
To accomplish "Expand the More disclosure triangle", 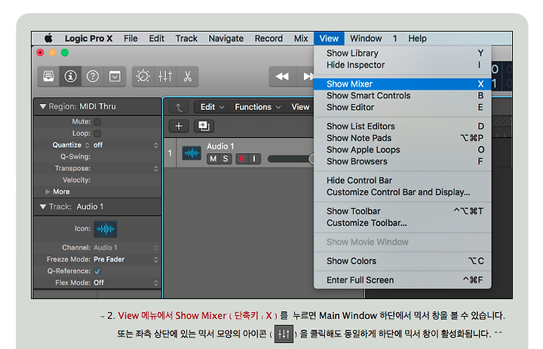I will [48, 191].
